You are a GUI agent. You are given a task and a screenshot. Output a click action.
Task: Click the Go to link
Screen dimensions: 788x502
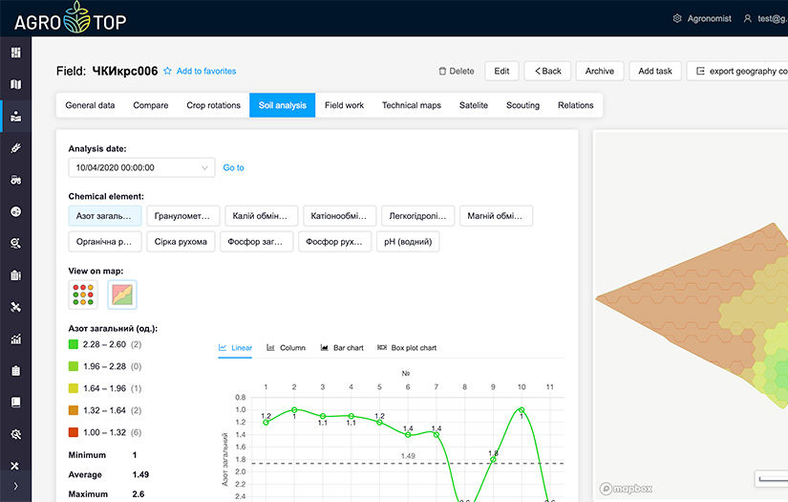pyautogui.click(x=234, y=167)
